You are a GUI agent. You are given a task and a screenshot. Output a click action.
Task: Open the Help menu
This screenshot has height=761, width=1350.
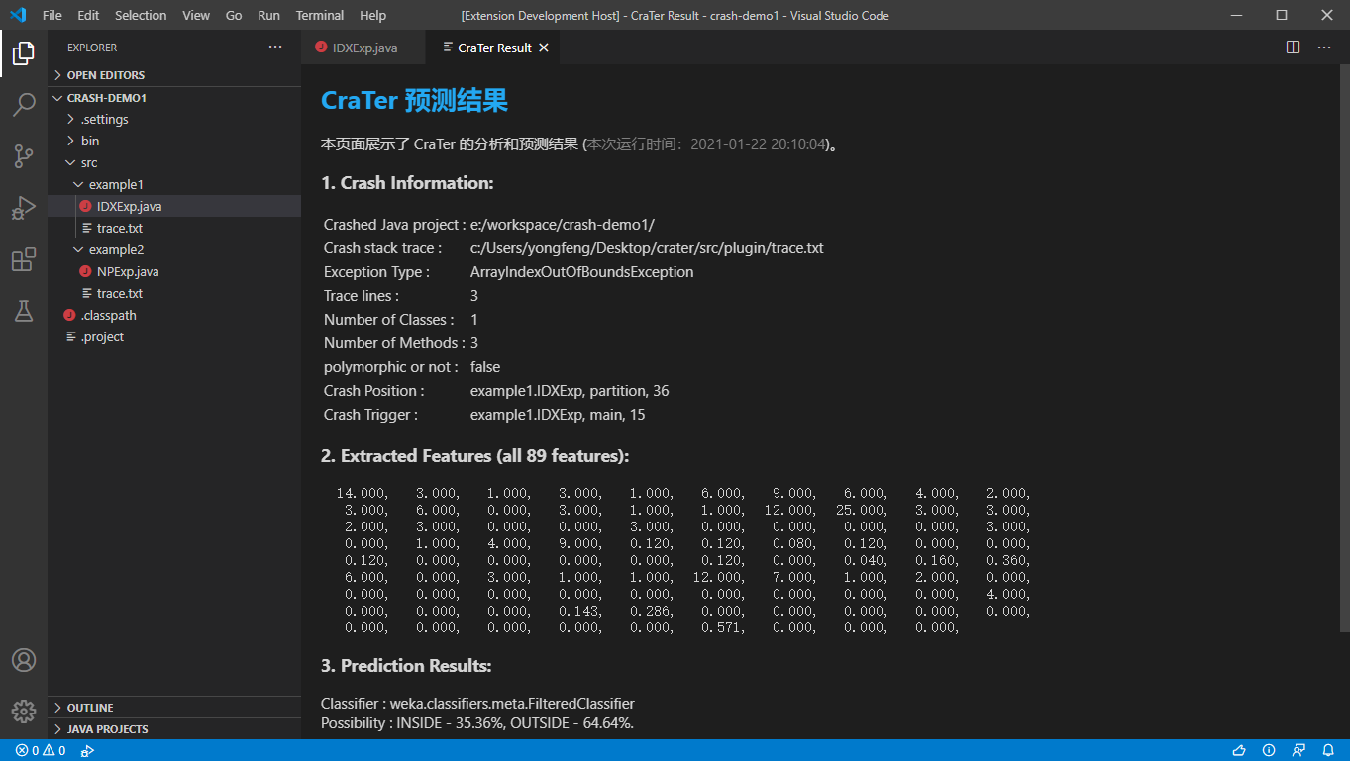(373, 15)
